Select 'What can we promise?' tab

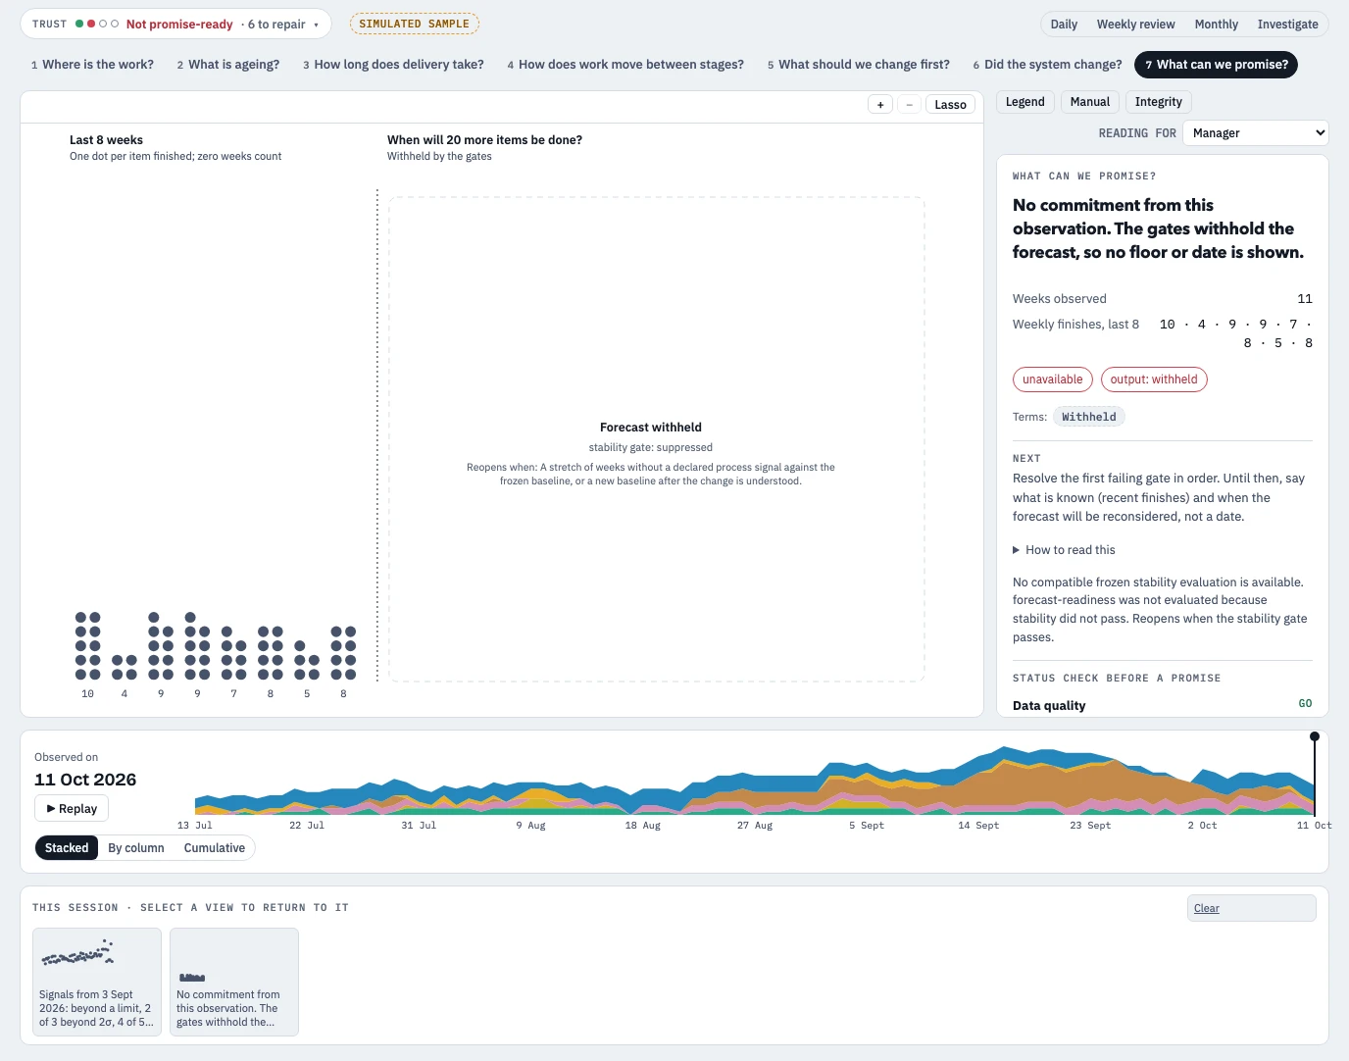[1217, 65]
